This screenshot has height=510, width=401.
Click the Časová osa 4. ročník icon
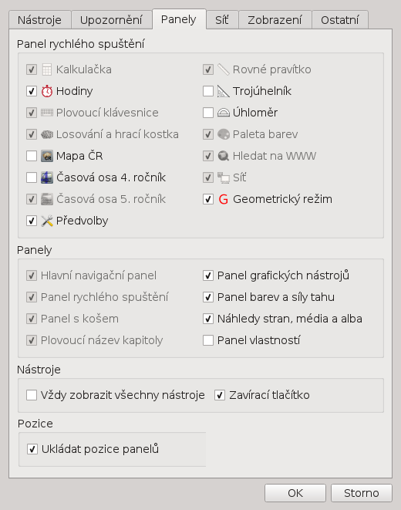click(x=47, y=177)
